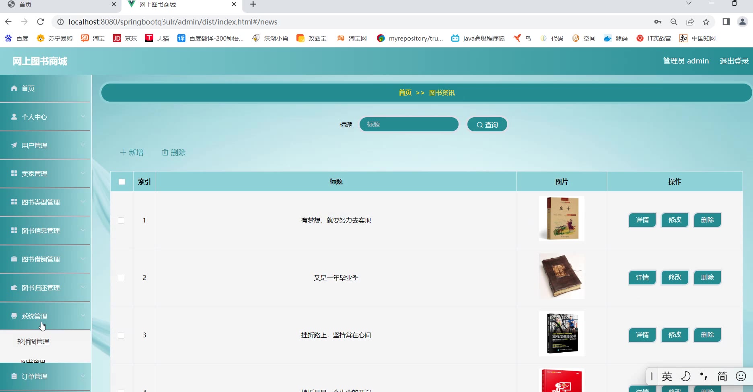753x392 pixels.
Task: Click the document icon beside 订单管理
Action: pos(14,376)
